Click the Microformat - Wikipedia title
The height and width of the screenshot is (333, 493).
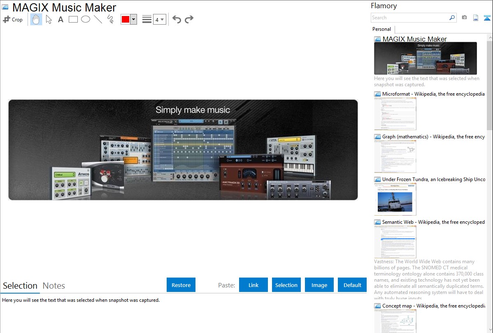433,94
